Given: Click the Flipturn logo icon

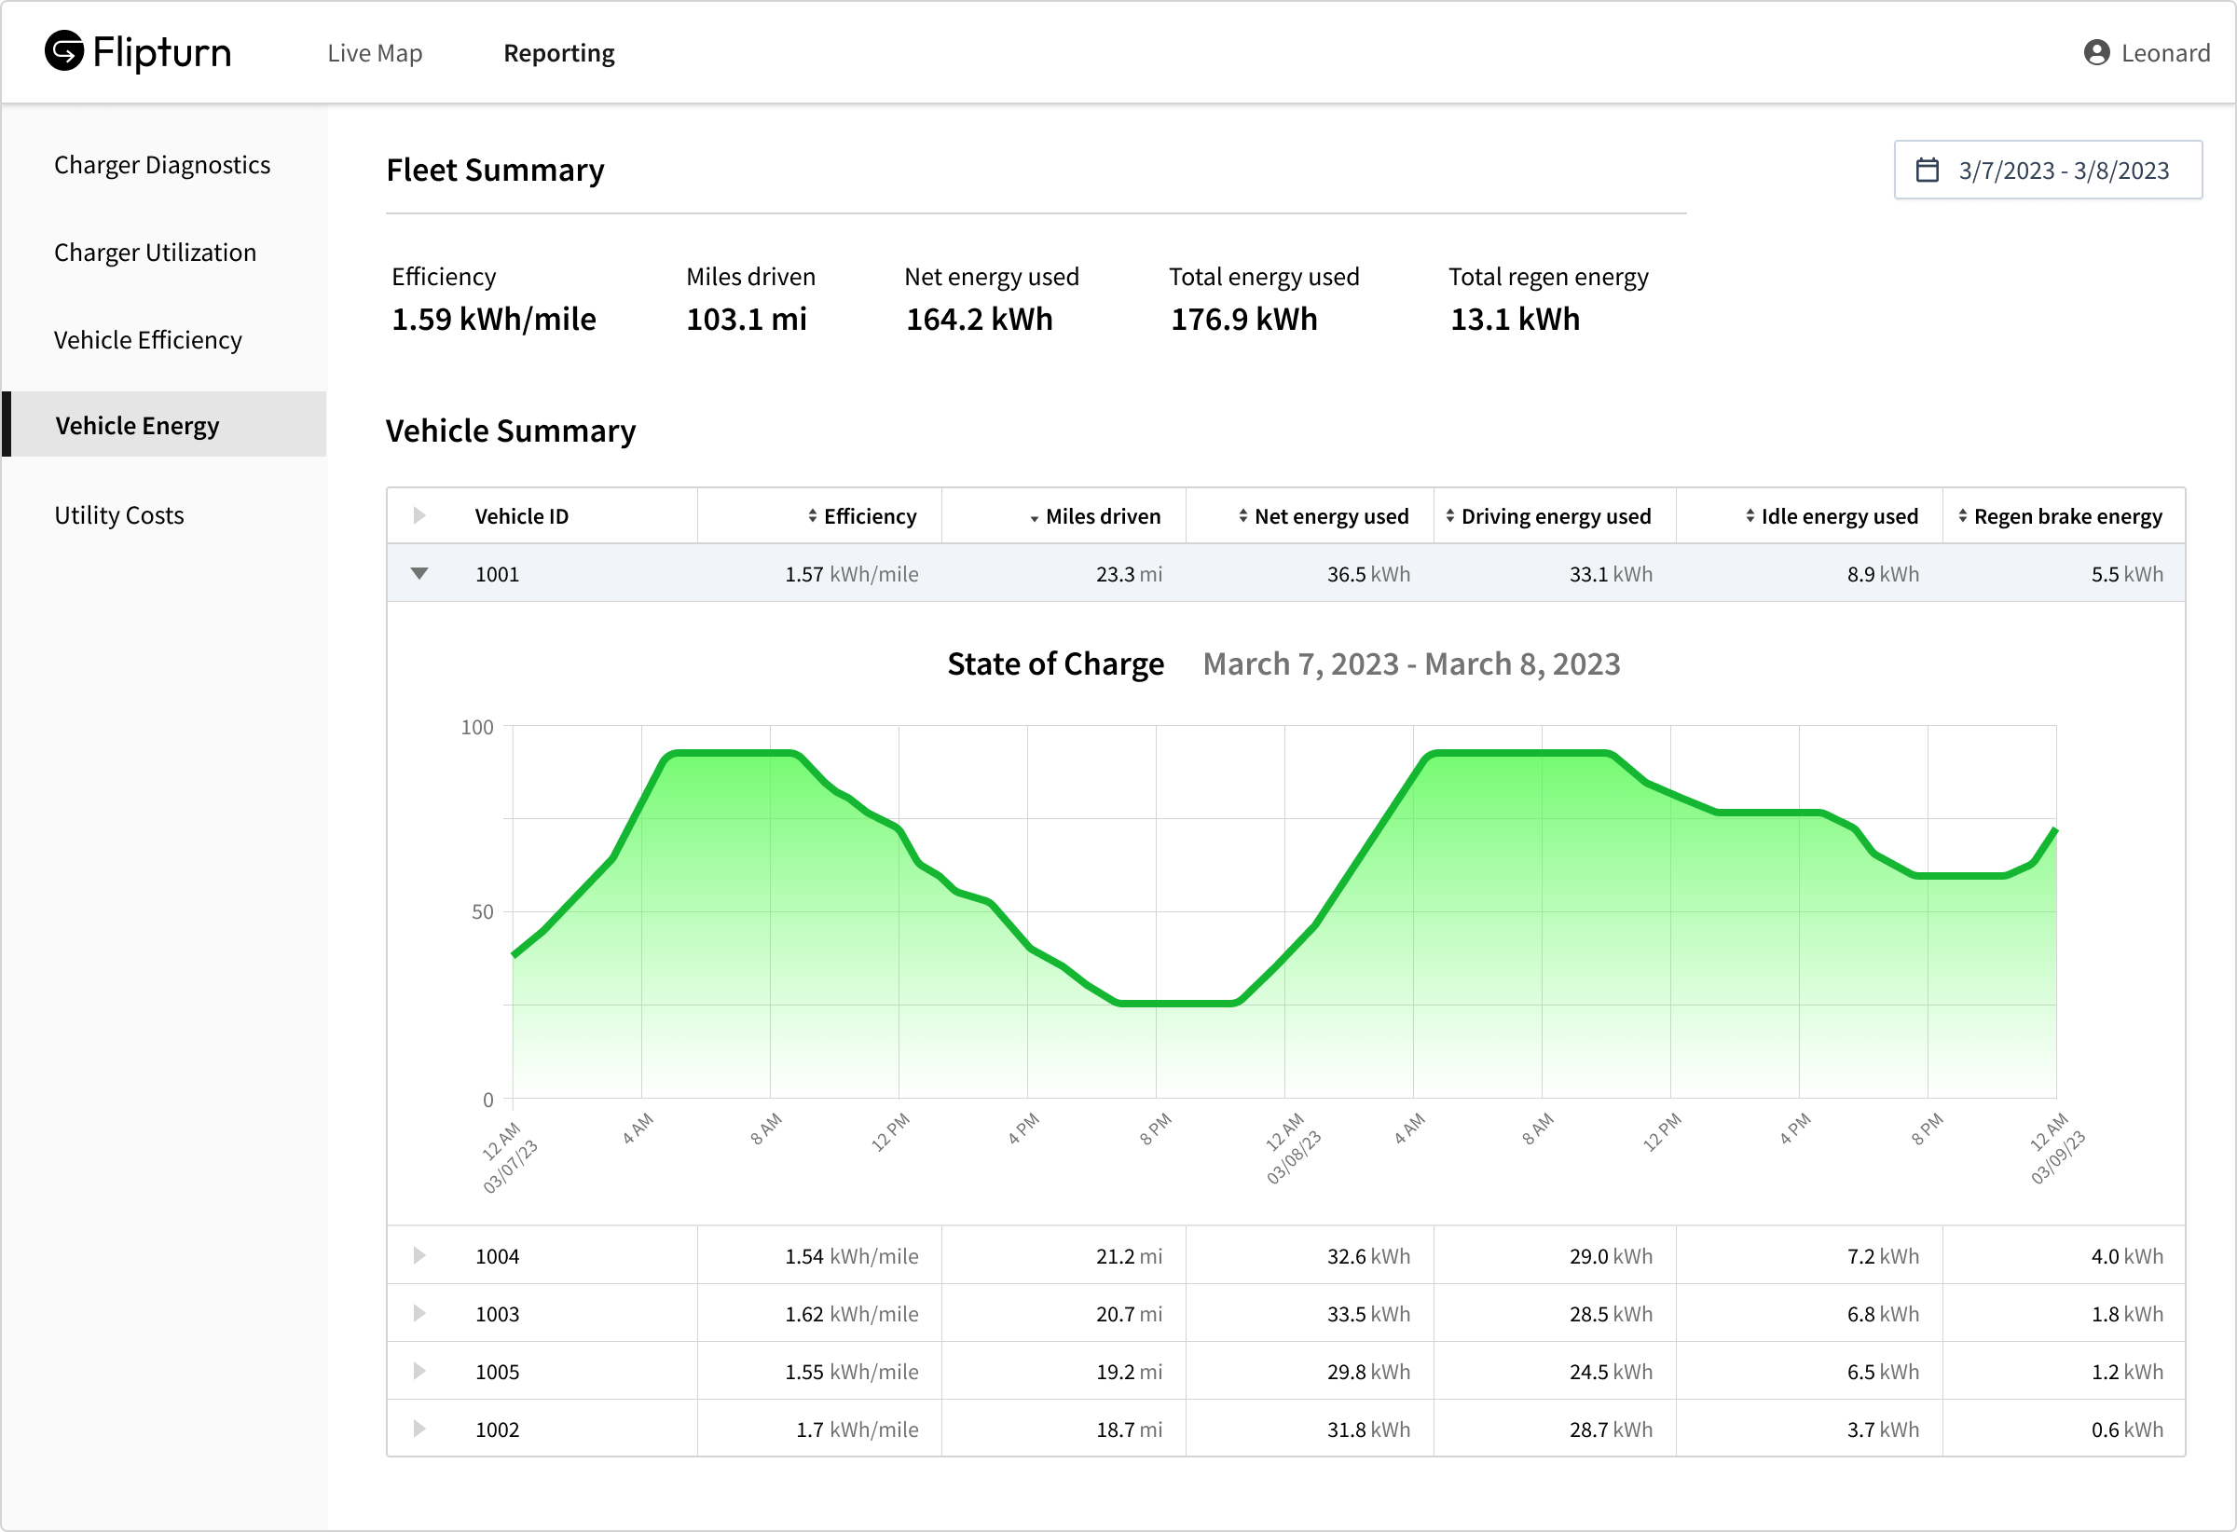Looking at the screenshot, I should click(64, 51).
